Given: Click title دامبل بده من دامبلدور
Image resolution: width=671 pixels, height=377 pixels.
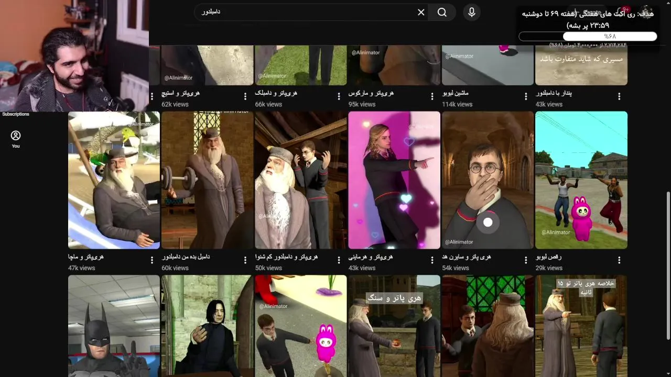Looking at the screenshot, I should 186,257.
